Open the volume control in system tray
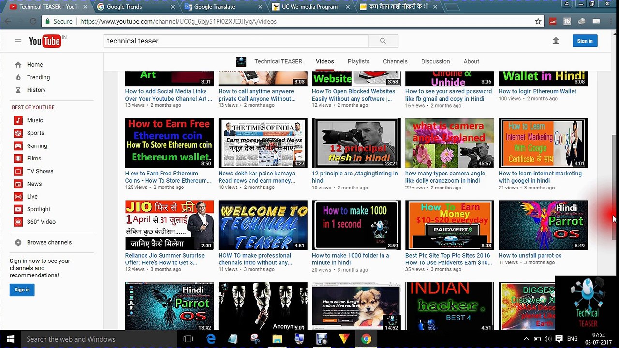The image size is (619, 348). tap(547, 339)
